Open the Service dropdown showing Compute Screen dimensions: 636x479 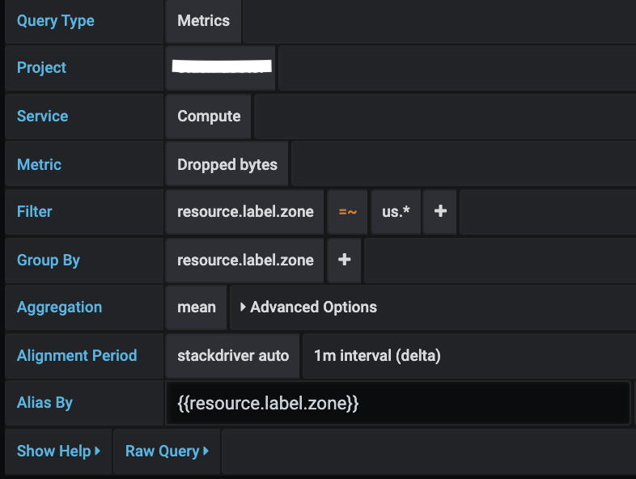(209, 117)
